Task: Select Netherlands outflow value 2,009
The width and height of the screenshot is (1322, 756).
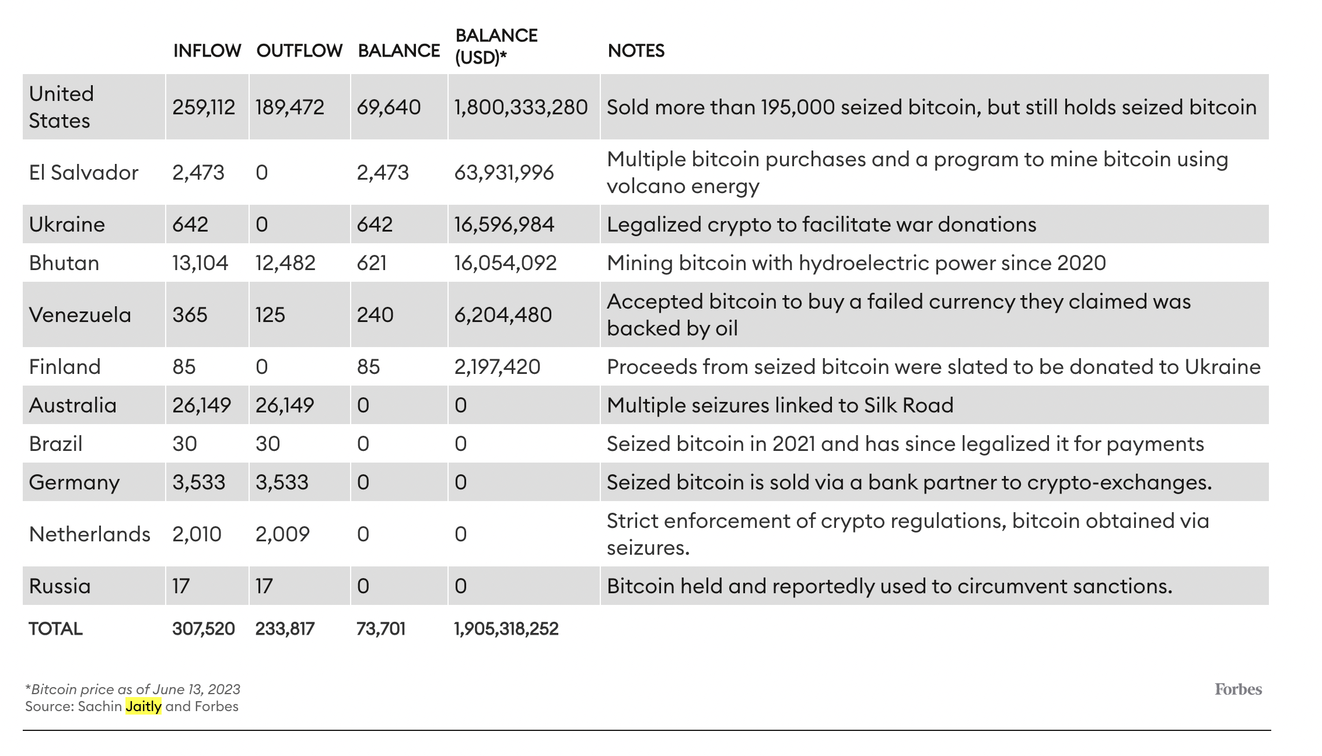Action: [x=282, y=534]
